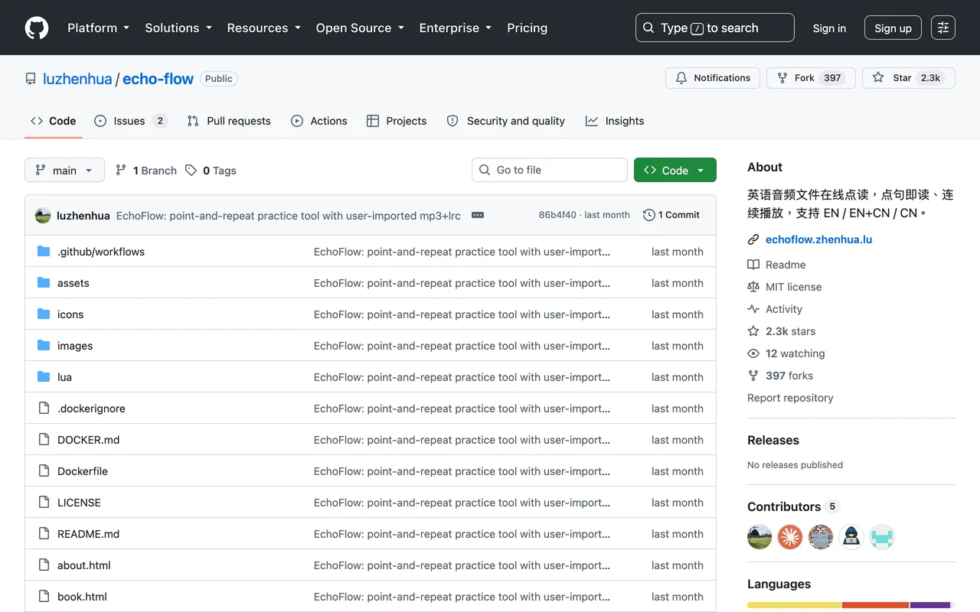The width and height of the screenshot is (980, 612).
Task: Open the first contributor avatar
Action: click(759, 537)
